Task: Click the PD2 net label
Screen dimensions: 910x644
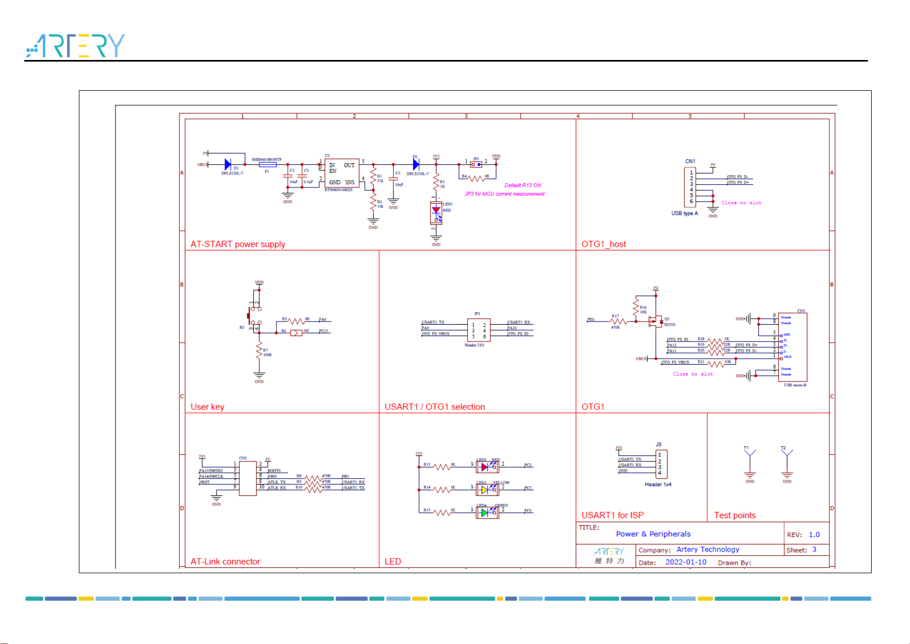Action: [x=591, y=319]
